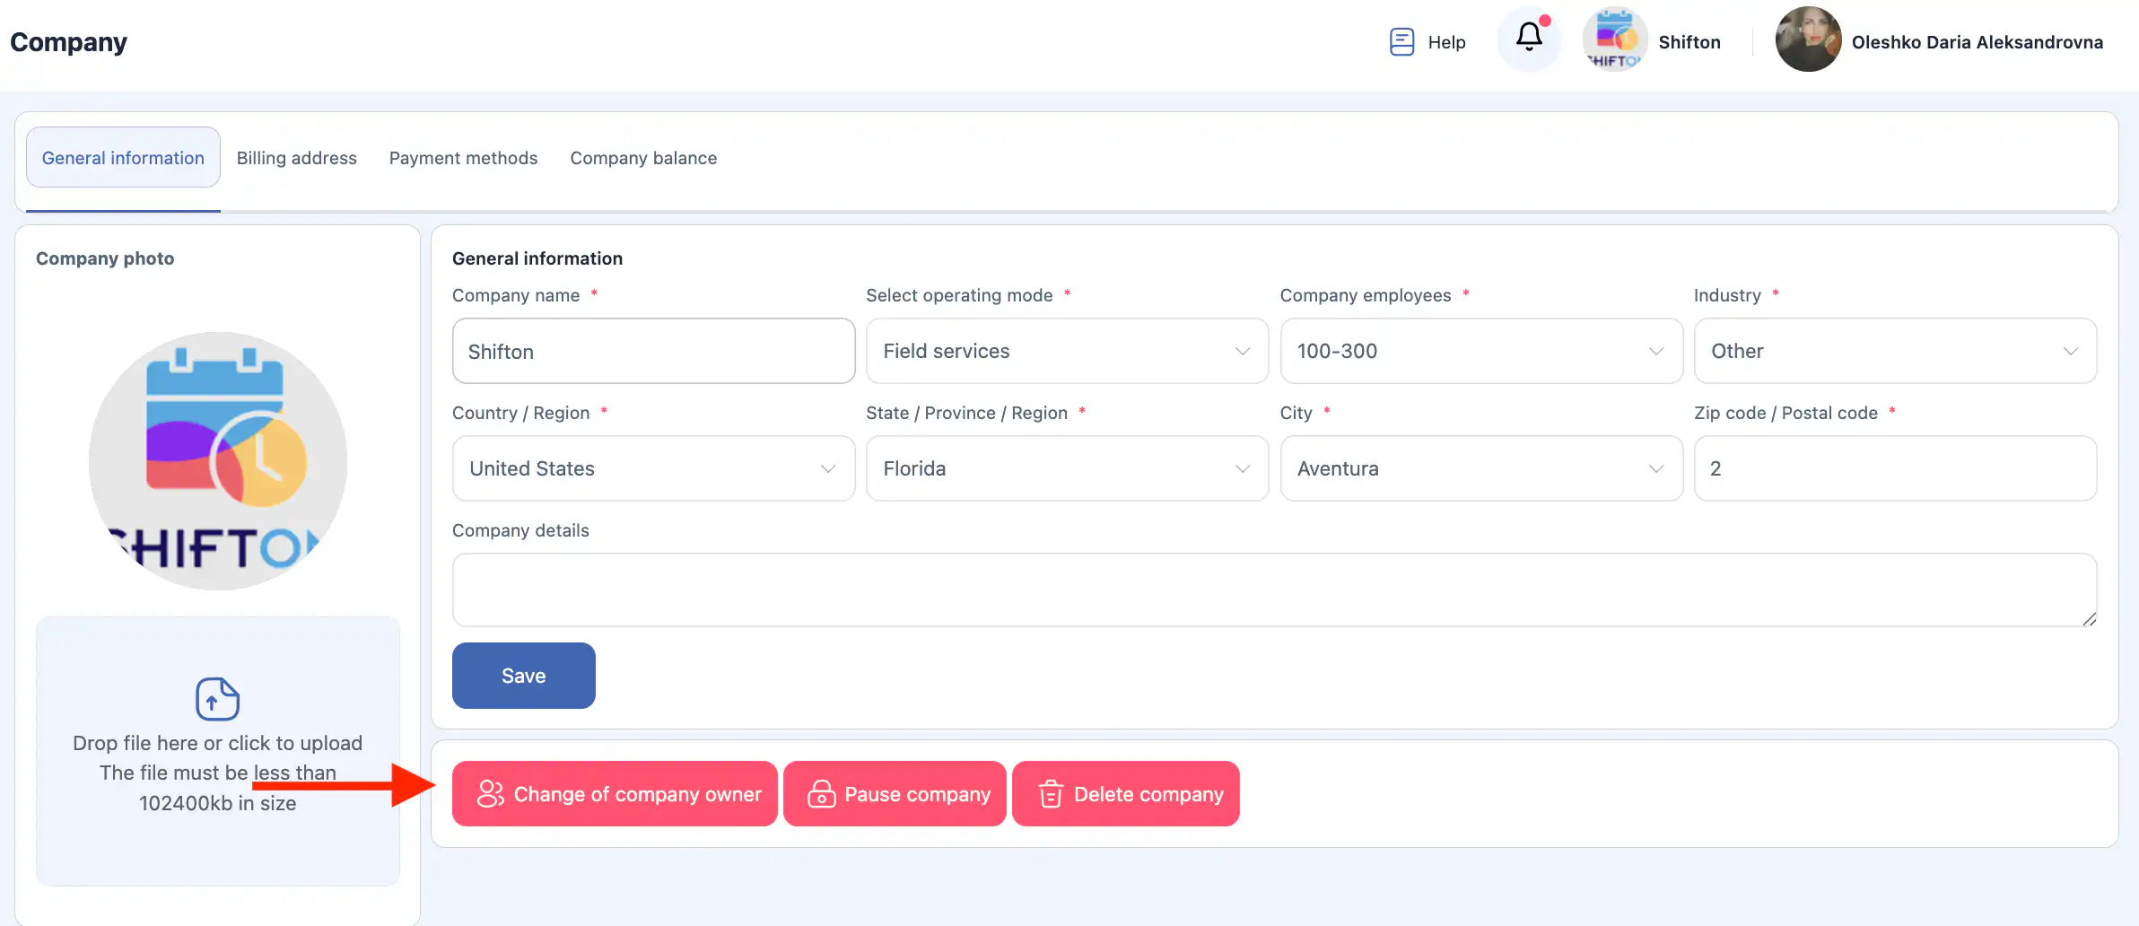The width and height of the screenshot is (2139, 926).
Task: Click the people icon on Change owner
Action: [490, 794]
